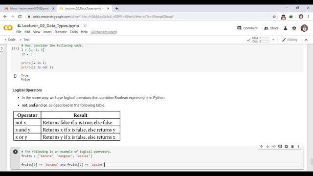Viewport: 313px width, 176px height.
Task: Click the green extension icon in toolbar
Action: point(291,17)
